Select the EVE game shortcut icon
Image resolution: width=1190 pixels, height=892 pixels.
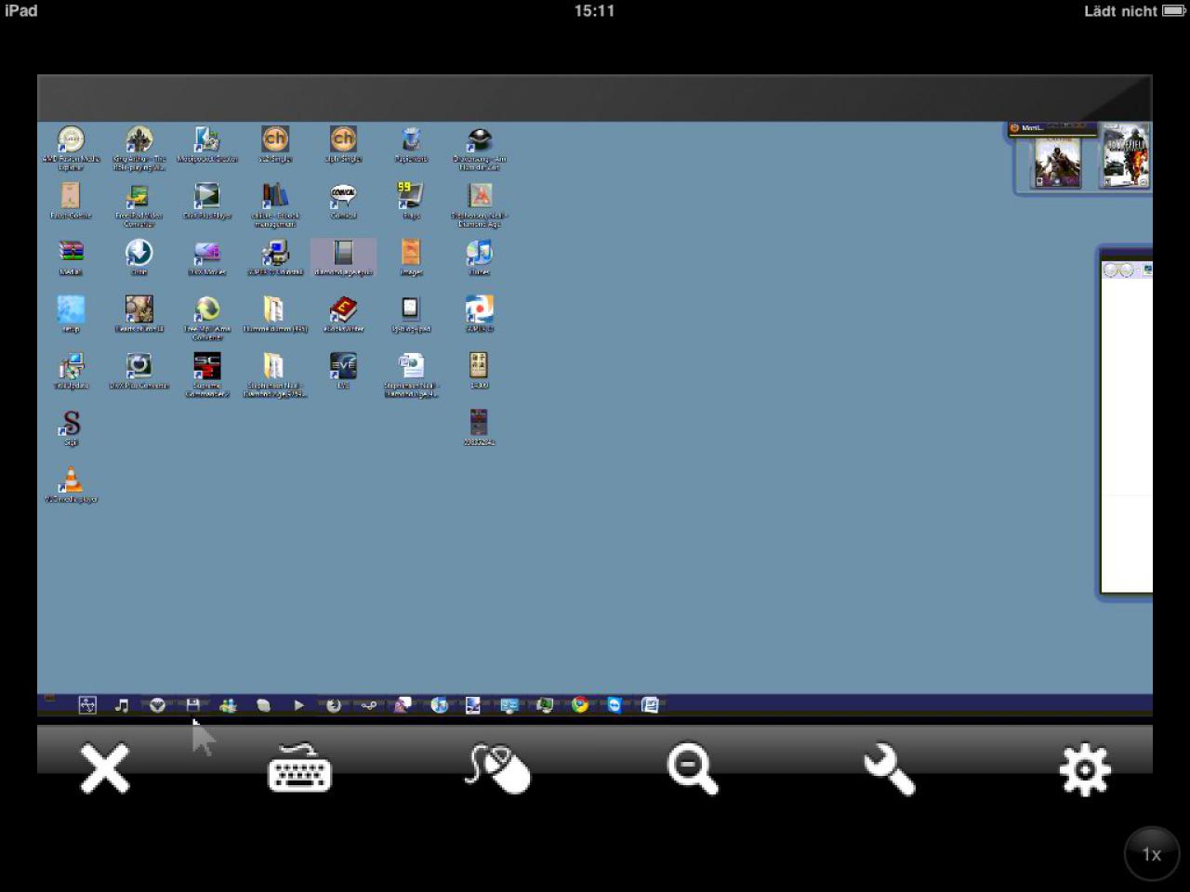pyautogui.click(x=343, y=371)
